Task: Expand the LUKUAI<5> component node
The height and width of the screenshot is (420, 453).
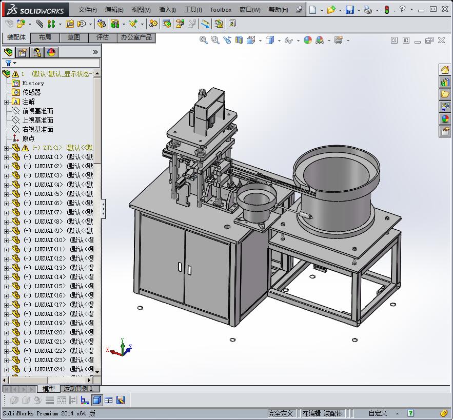Action: pos(6,194)
